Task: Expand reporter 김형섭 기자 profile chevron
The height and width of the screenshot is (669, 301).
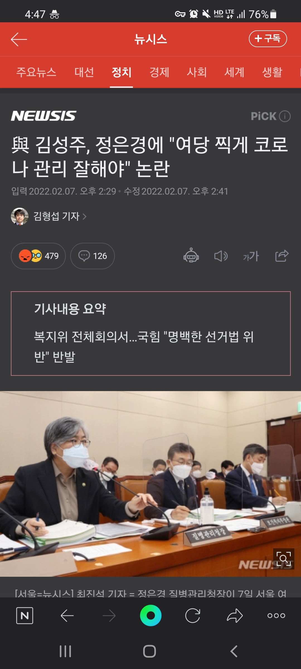Action: pos(85,216)
